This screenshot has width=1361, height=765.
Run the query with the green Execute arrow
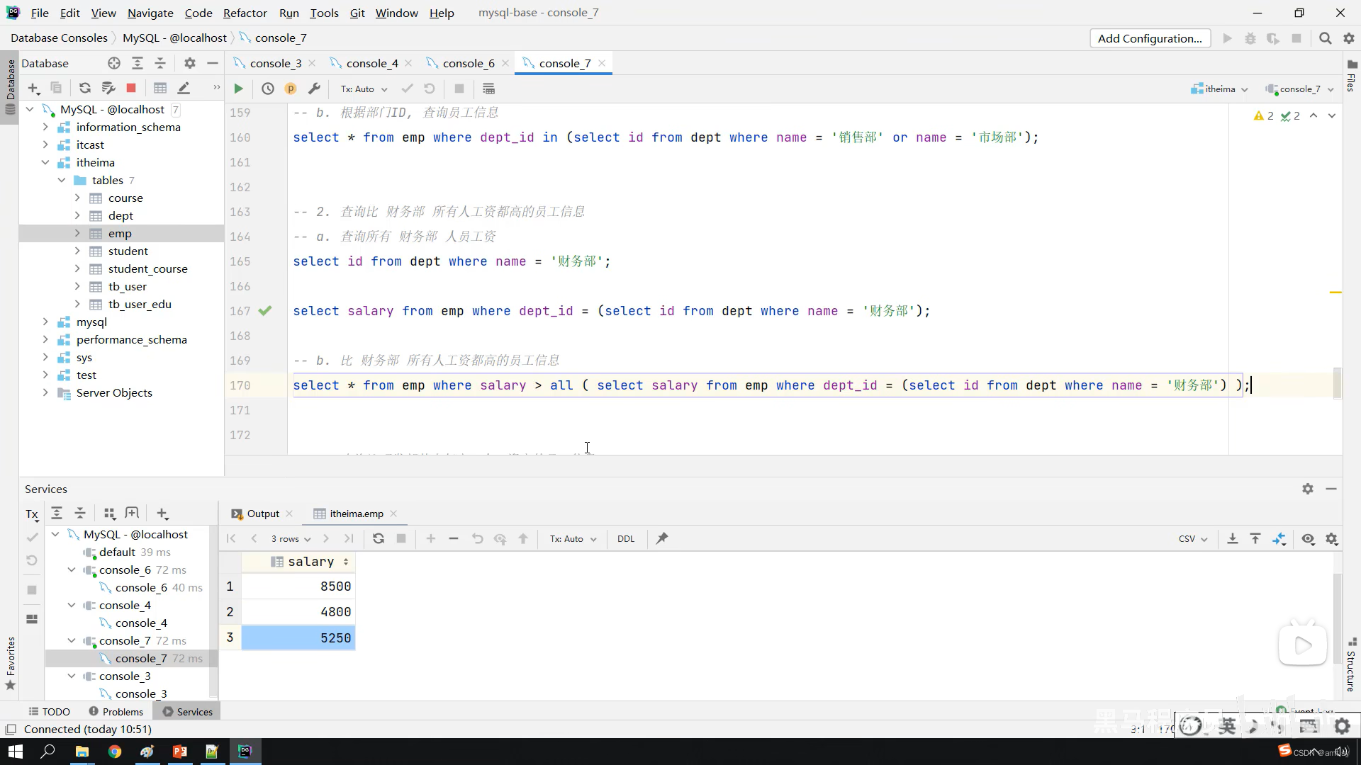tap(238, 89)
